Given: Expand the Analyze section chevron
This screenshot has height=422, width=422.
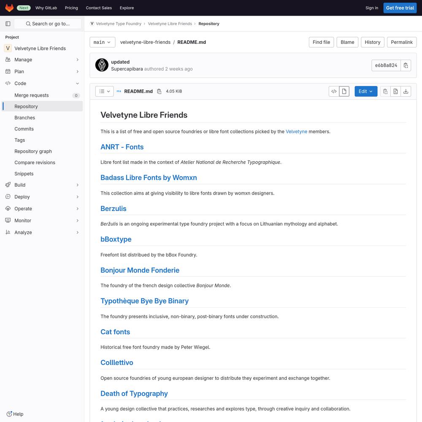Looking at the screenshot, I should pos(78,232).
